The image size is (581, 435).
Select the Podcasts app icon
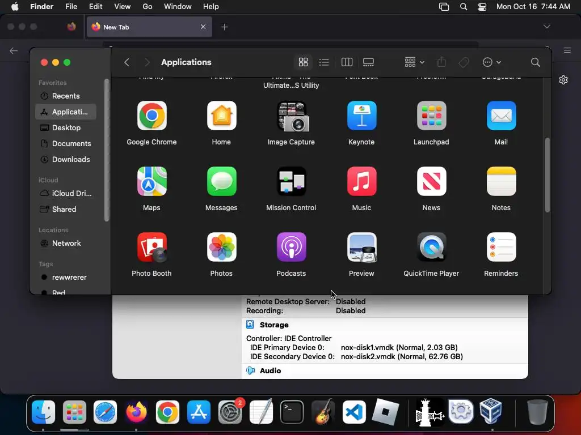click(x=292, y=247)
